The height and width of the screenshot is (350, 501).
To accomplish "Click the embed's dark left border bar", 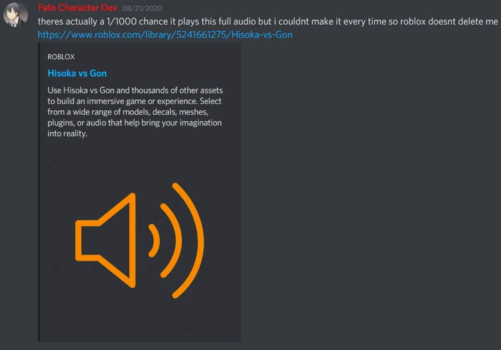I will pos(39,193).
